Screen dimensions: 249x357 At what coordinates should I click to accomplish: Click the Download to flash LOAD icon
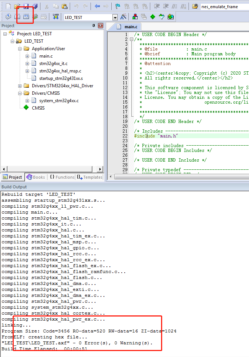[x=56, y=17]
